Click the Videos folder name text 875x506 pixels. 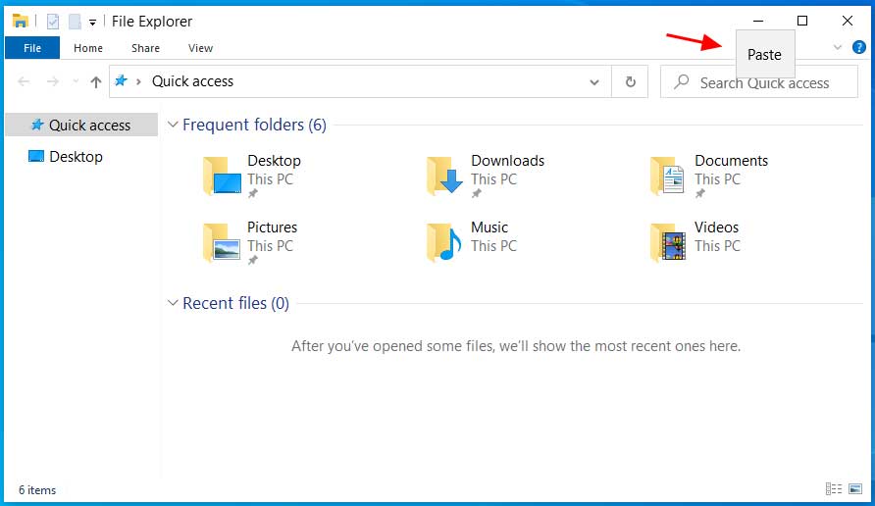[716, 228]
